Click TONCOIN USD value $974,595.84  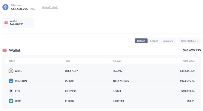click(x=187, y=81)
